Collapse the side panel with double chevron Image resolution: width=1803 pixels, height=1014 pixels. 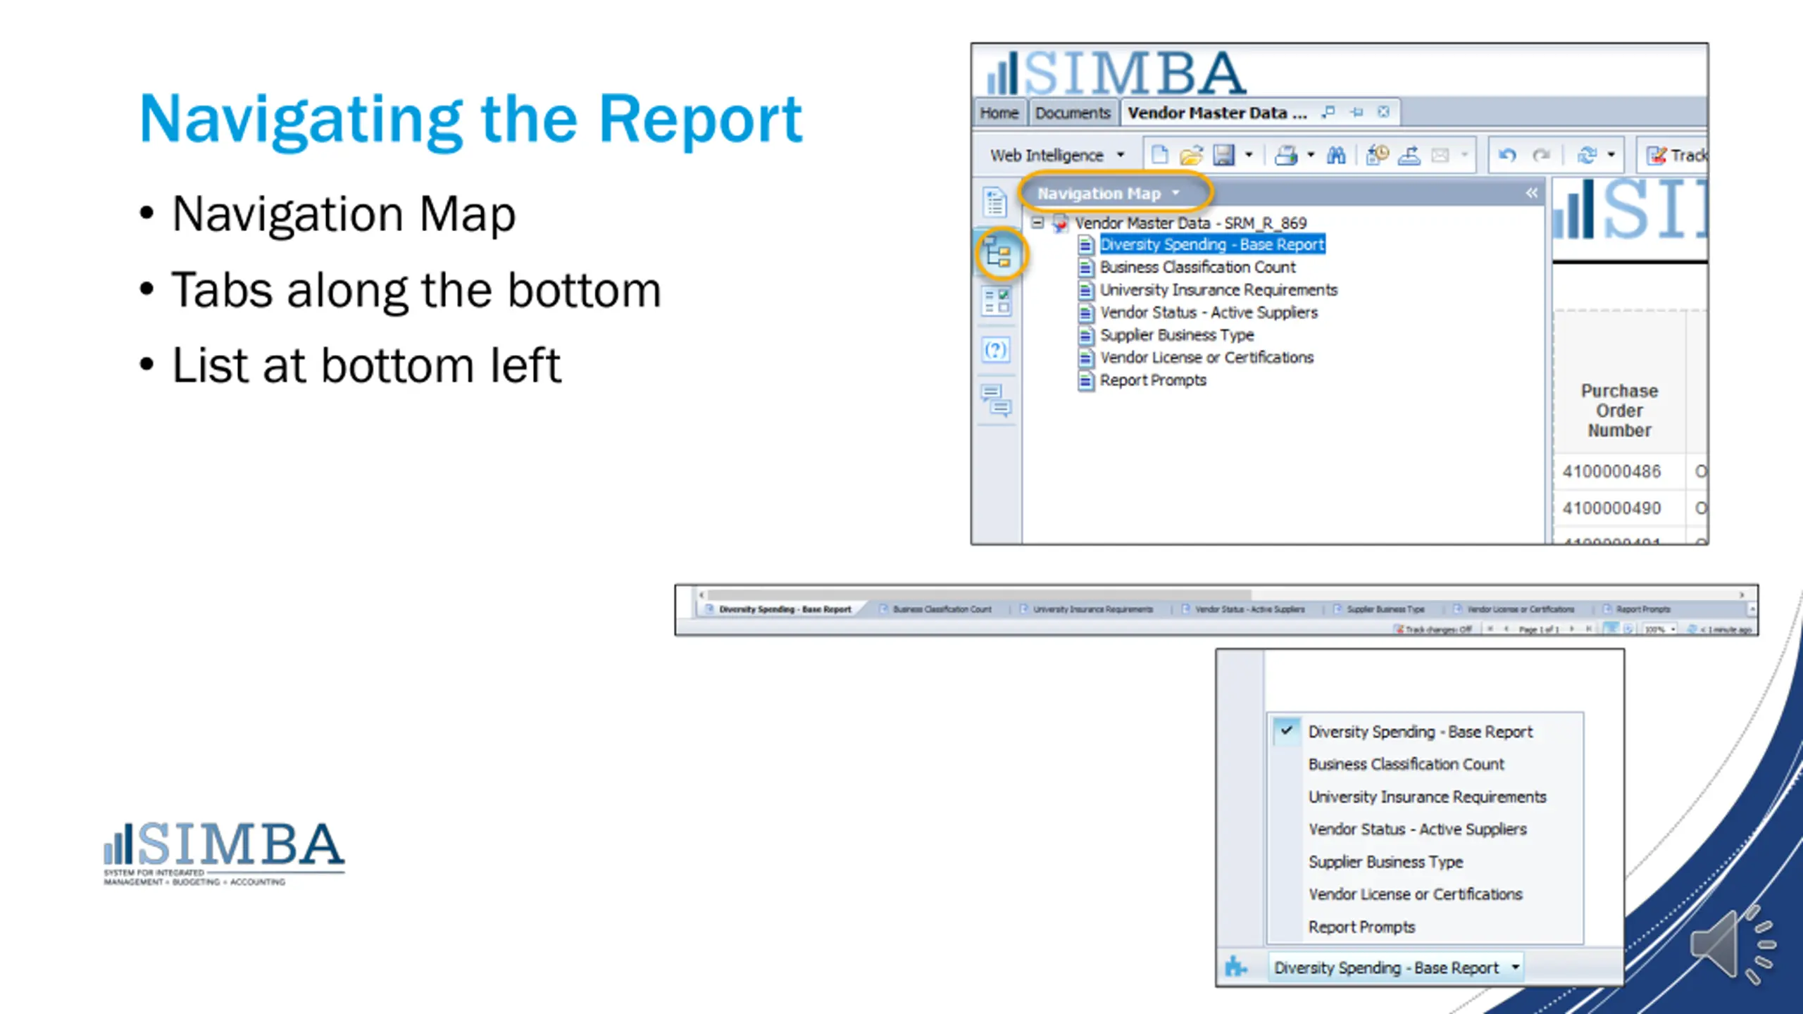point(1532,193)
